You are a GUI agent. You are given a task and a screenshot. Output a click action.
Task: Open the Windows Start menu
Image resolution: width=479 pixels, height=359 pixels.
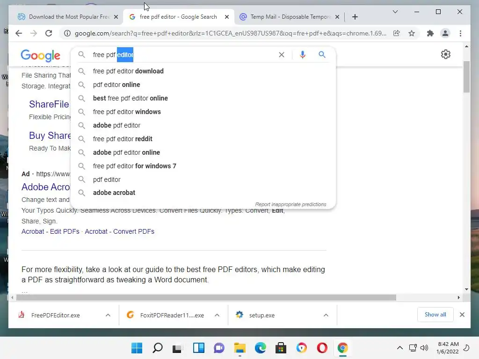pyautogui.click(x=137, y=348)
